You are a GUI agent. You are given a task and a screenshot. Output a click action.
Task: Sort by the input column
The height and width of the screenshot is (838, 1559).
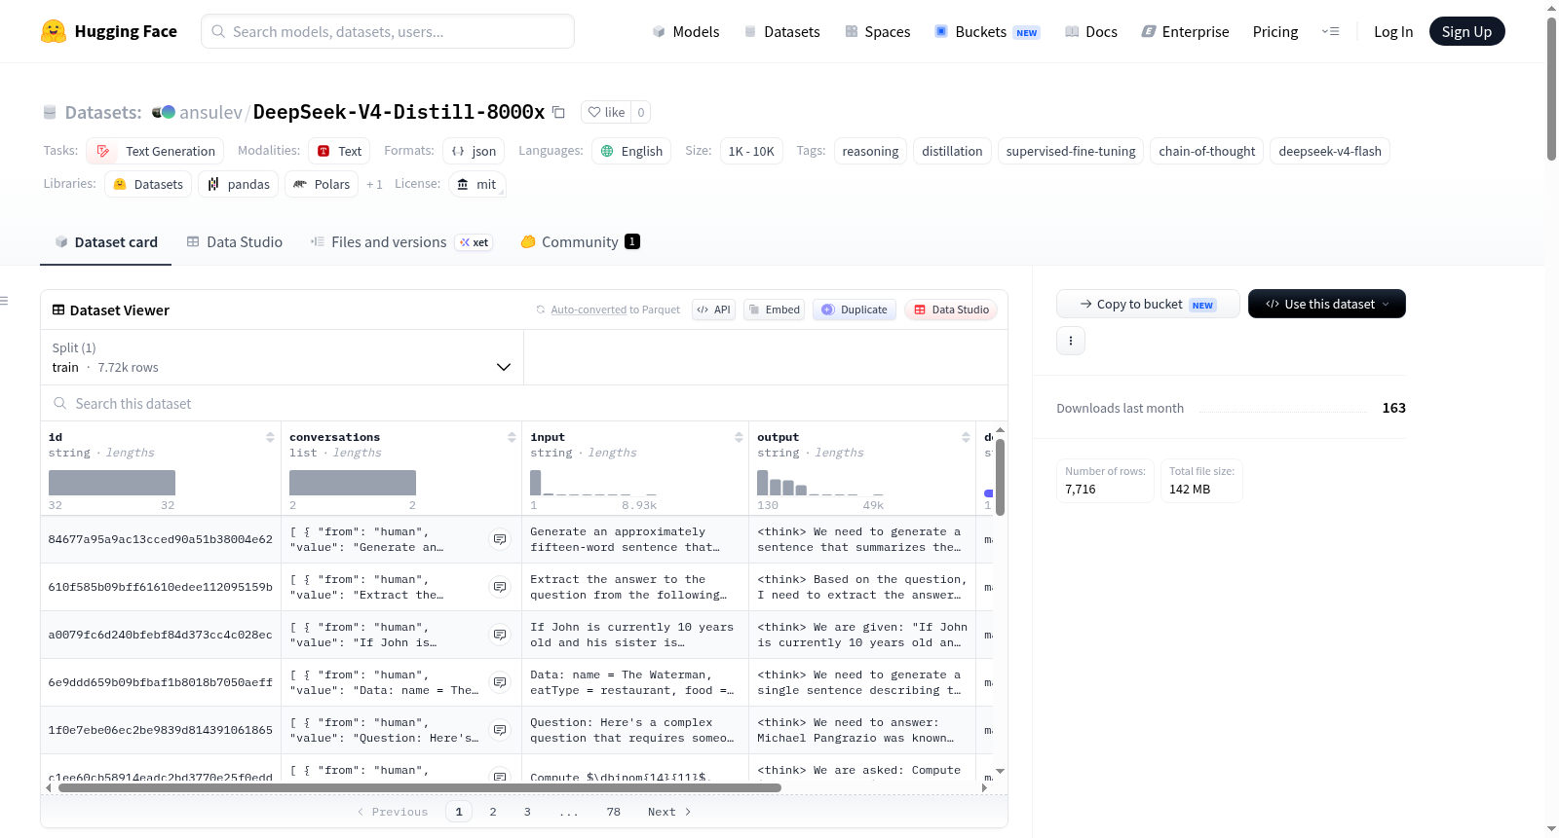739,437
